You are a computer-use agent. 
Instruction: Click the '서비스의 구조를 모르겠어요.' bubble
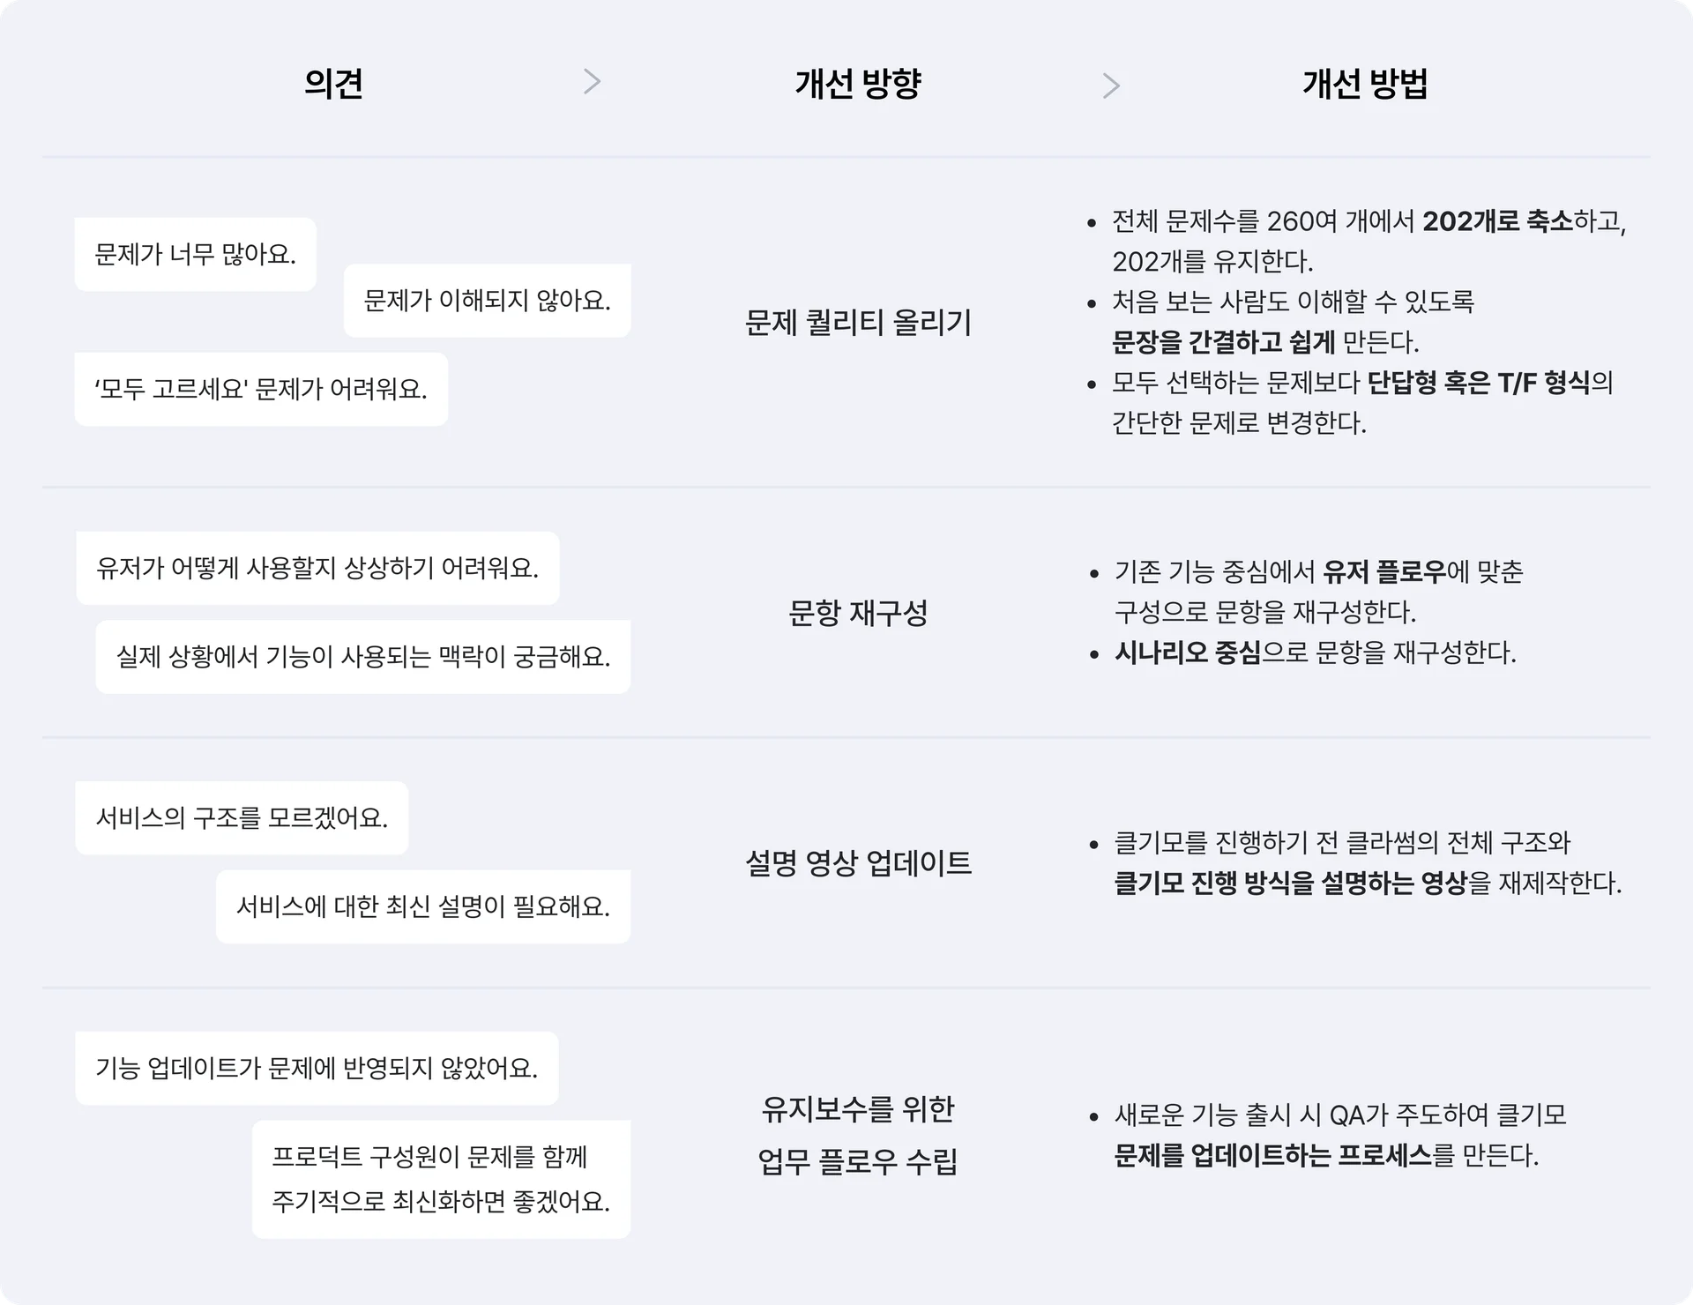coord(242,818)
